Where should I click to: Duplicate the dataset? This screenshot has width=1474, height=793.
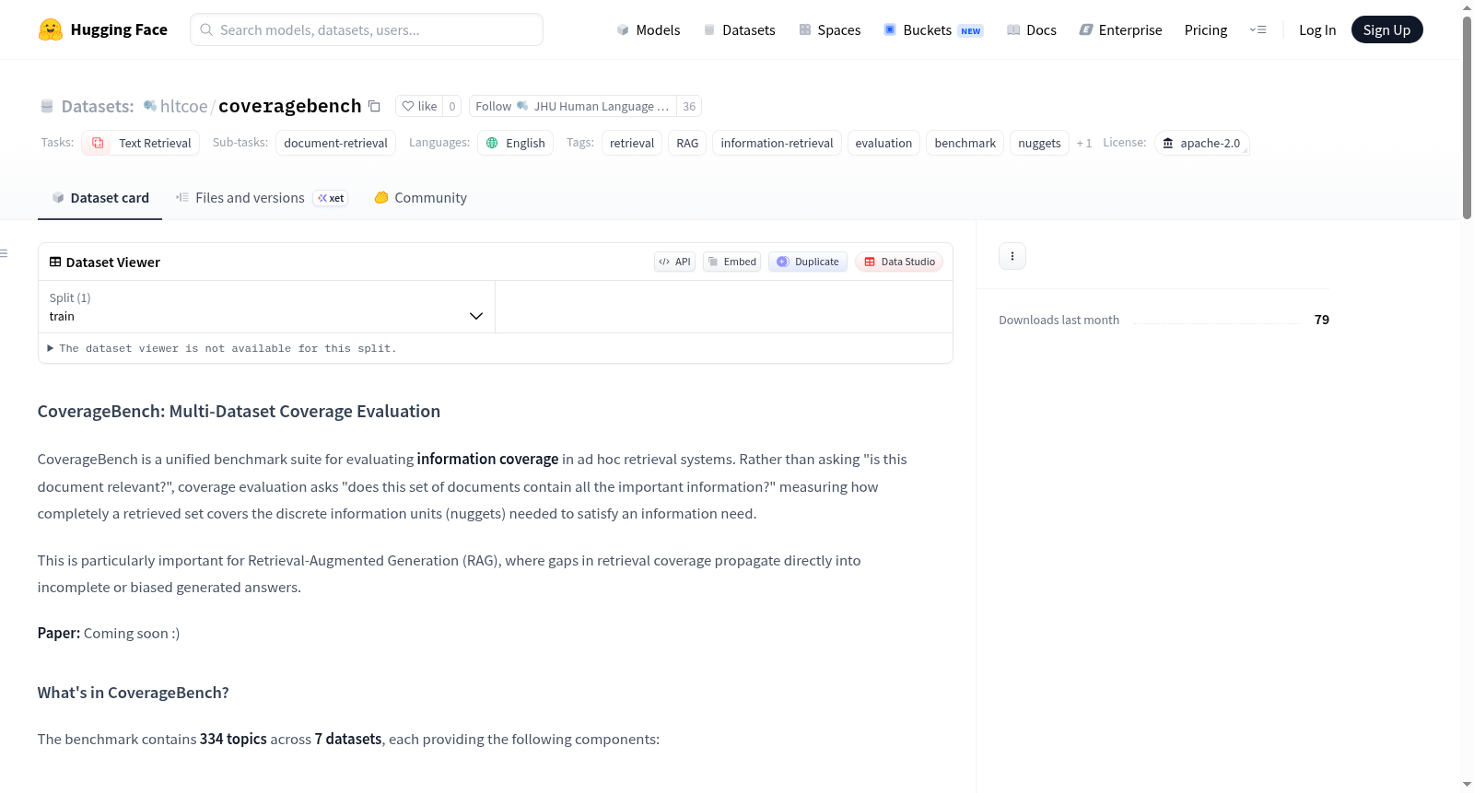pos(808,262)
